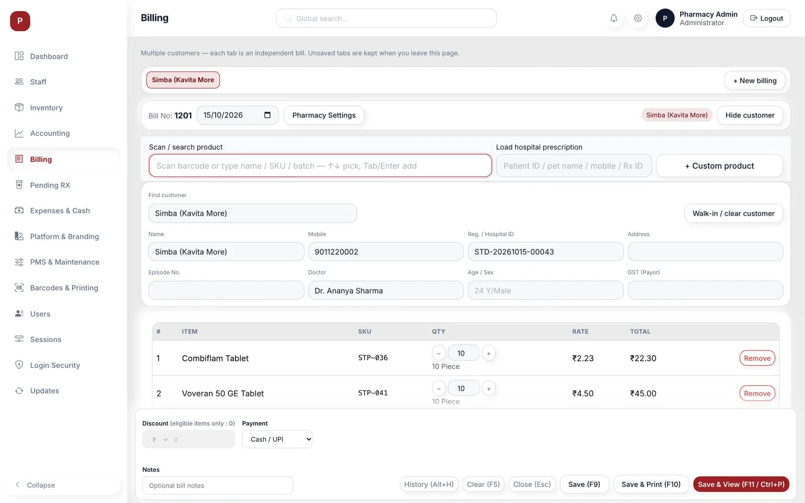Viewport: 805px width, 503px height.
Task: Increase Voveran 50 GE Tablet quantity
Action: pyautogui.click(x=489, y=388)
